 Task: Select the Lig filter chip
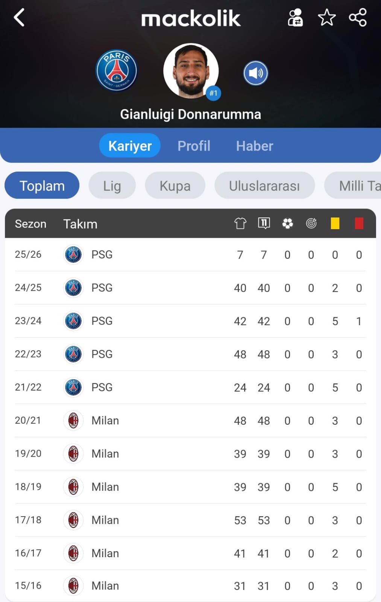[112, 185]
